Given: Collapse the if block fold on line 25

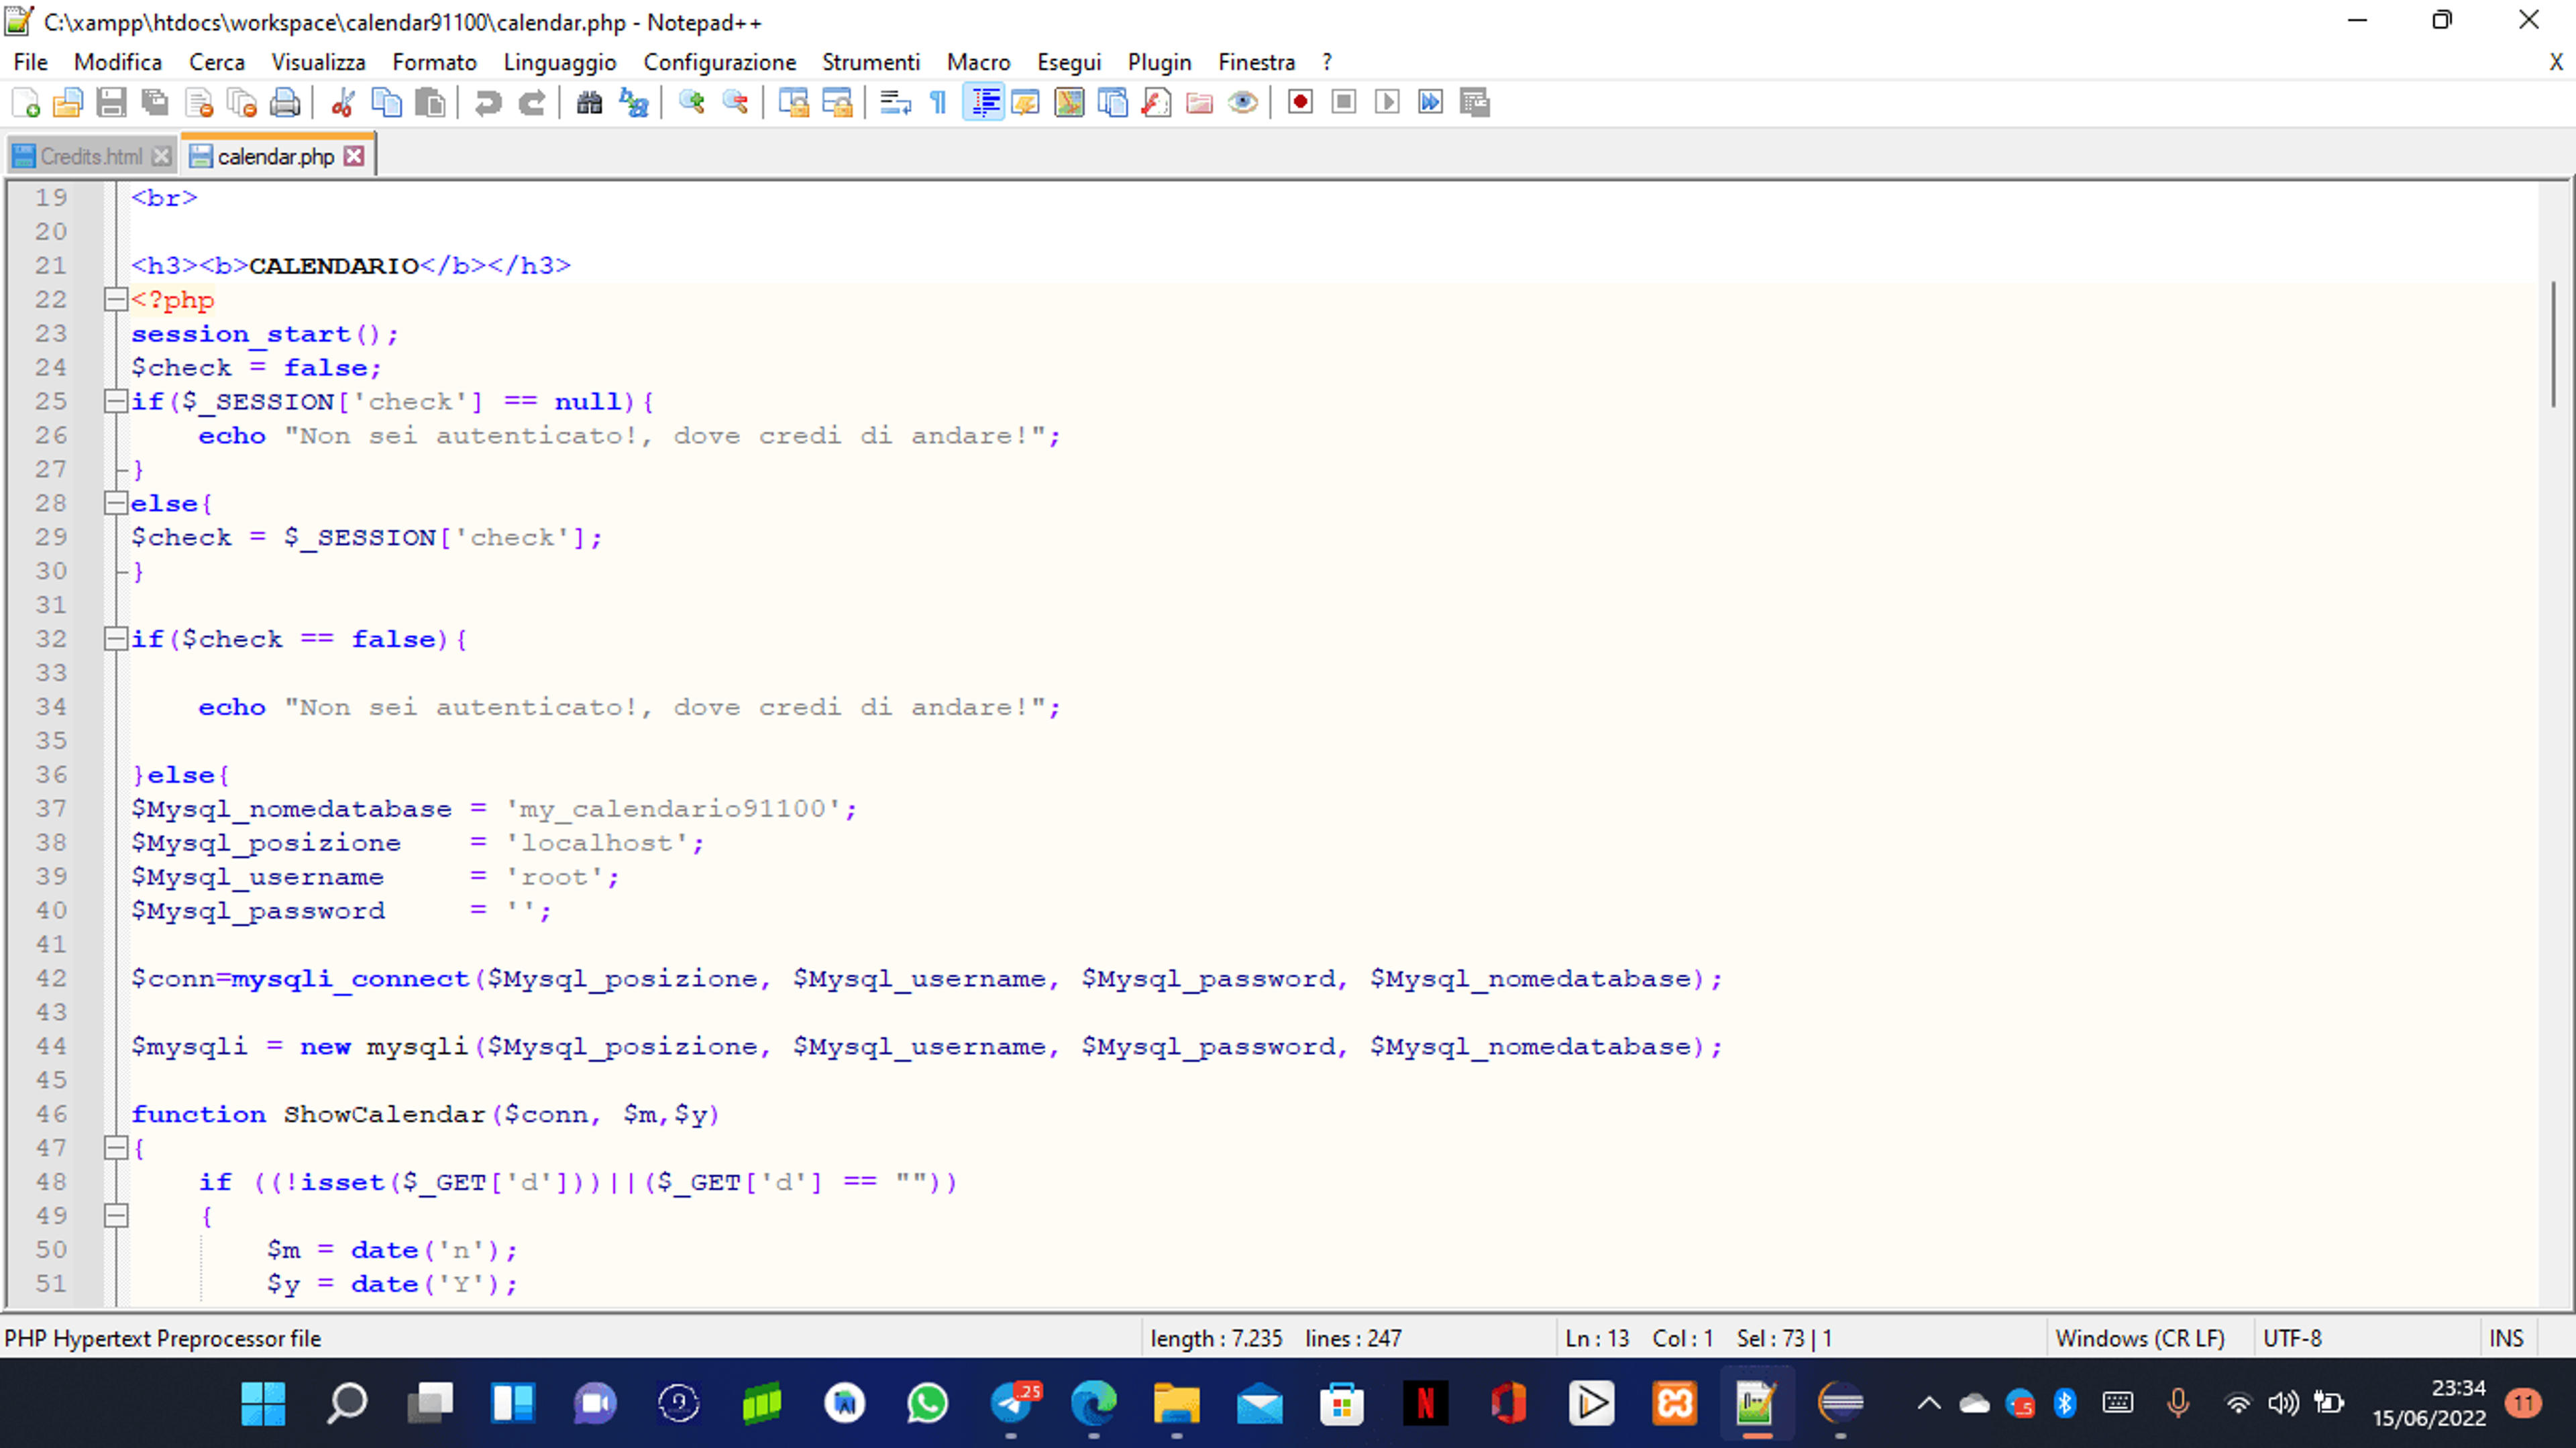Looking at the screenshot, I should pos(116,401).
